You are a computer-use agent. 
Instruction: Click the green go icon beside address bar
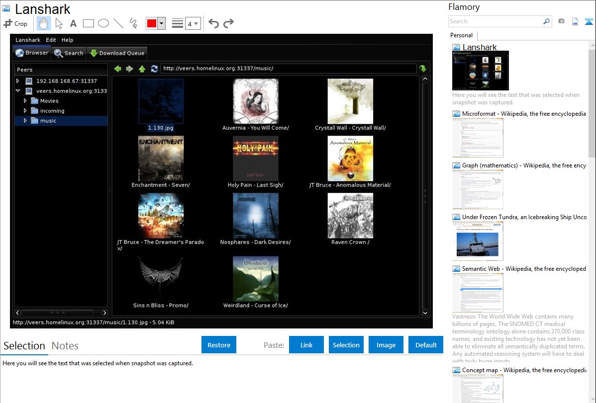(x=423, y=69)
